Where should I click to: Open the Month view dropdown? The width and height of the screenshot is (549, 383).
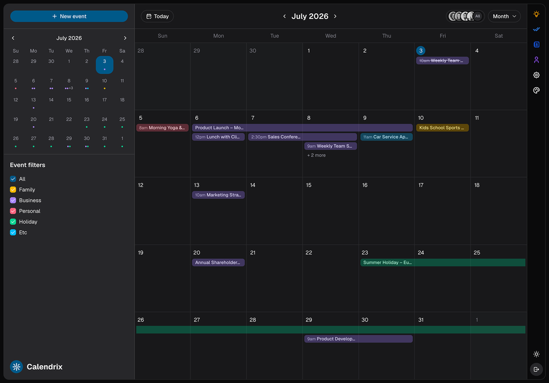coord(504,16)
